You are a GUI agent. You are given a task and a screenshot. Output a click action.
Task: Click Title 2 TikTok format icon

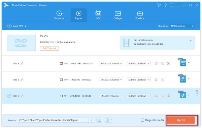(182, 95)
